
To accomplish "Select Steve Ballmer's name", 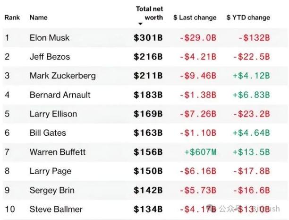I will 56,209.
